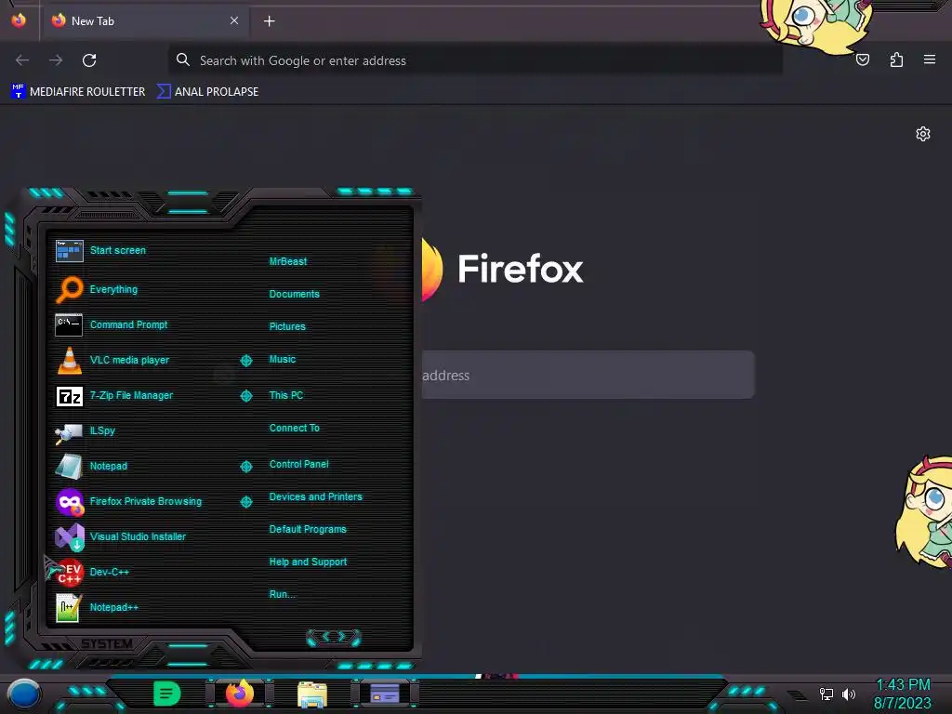Launch ILSpy icon

pos(69,431)
